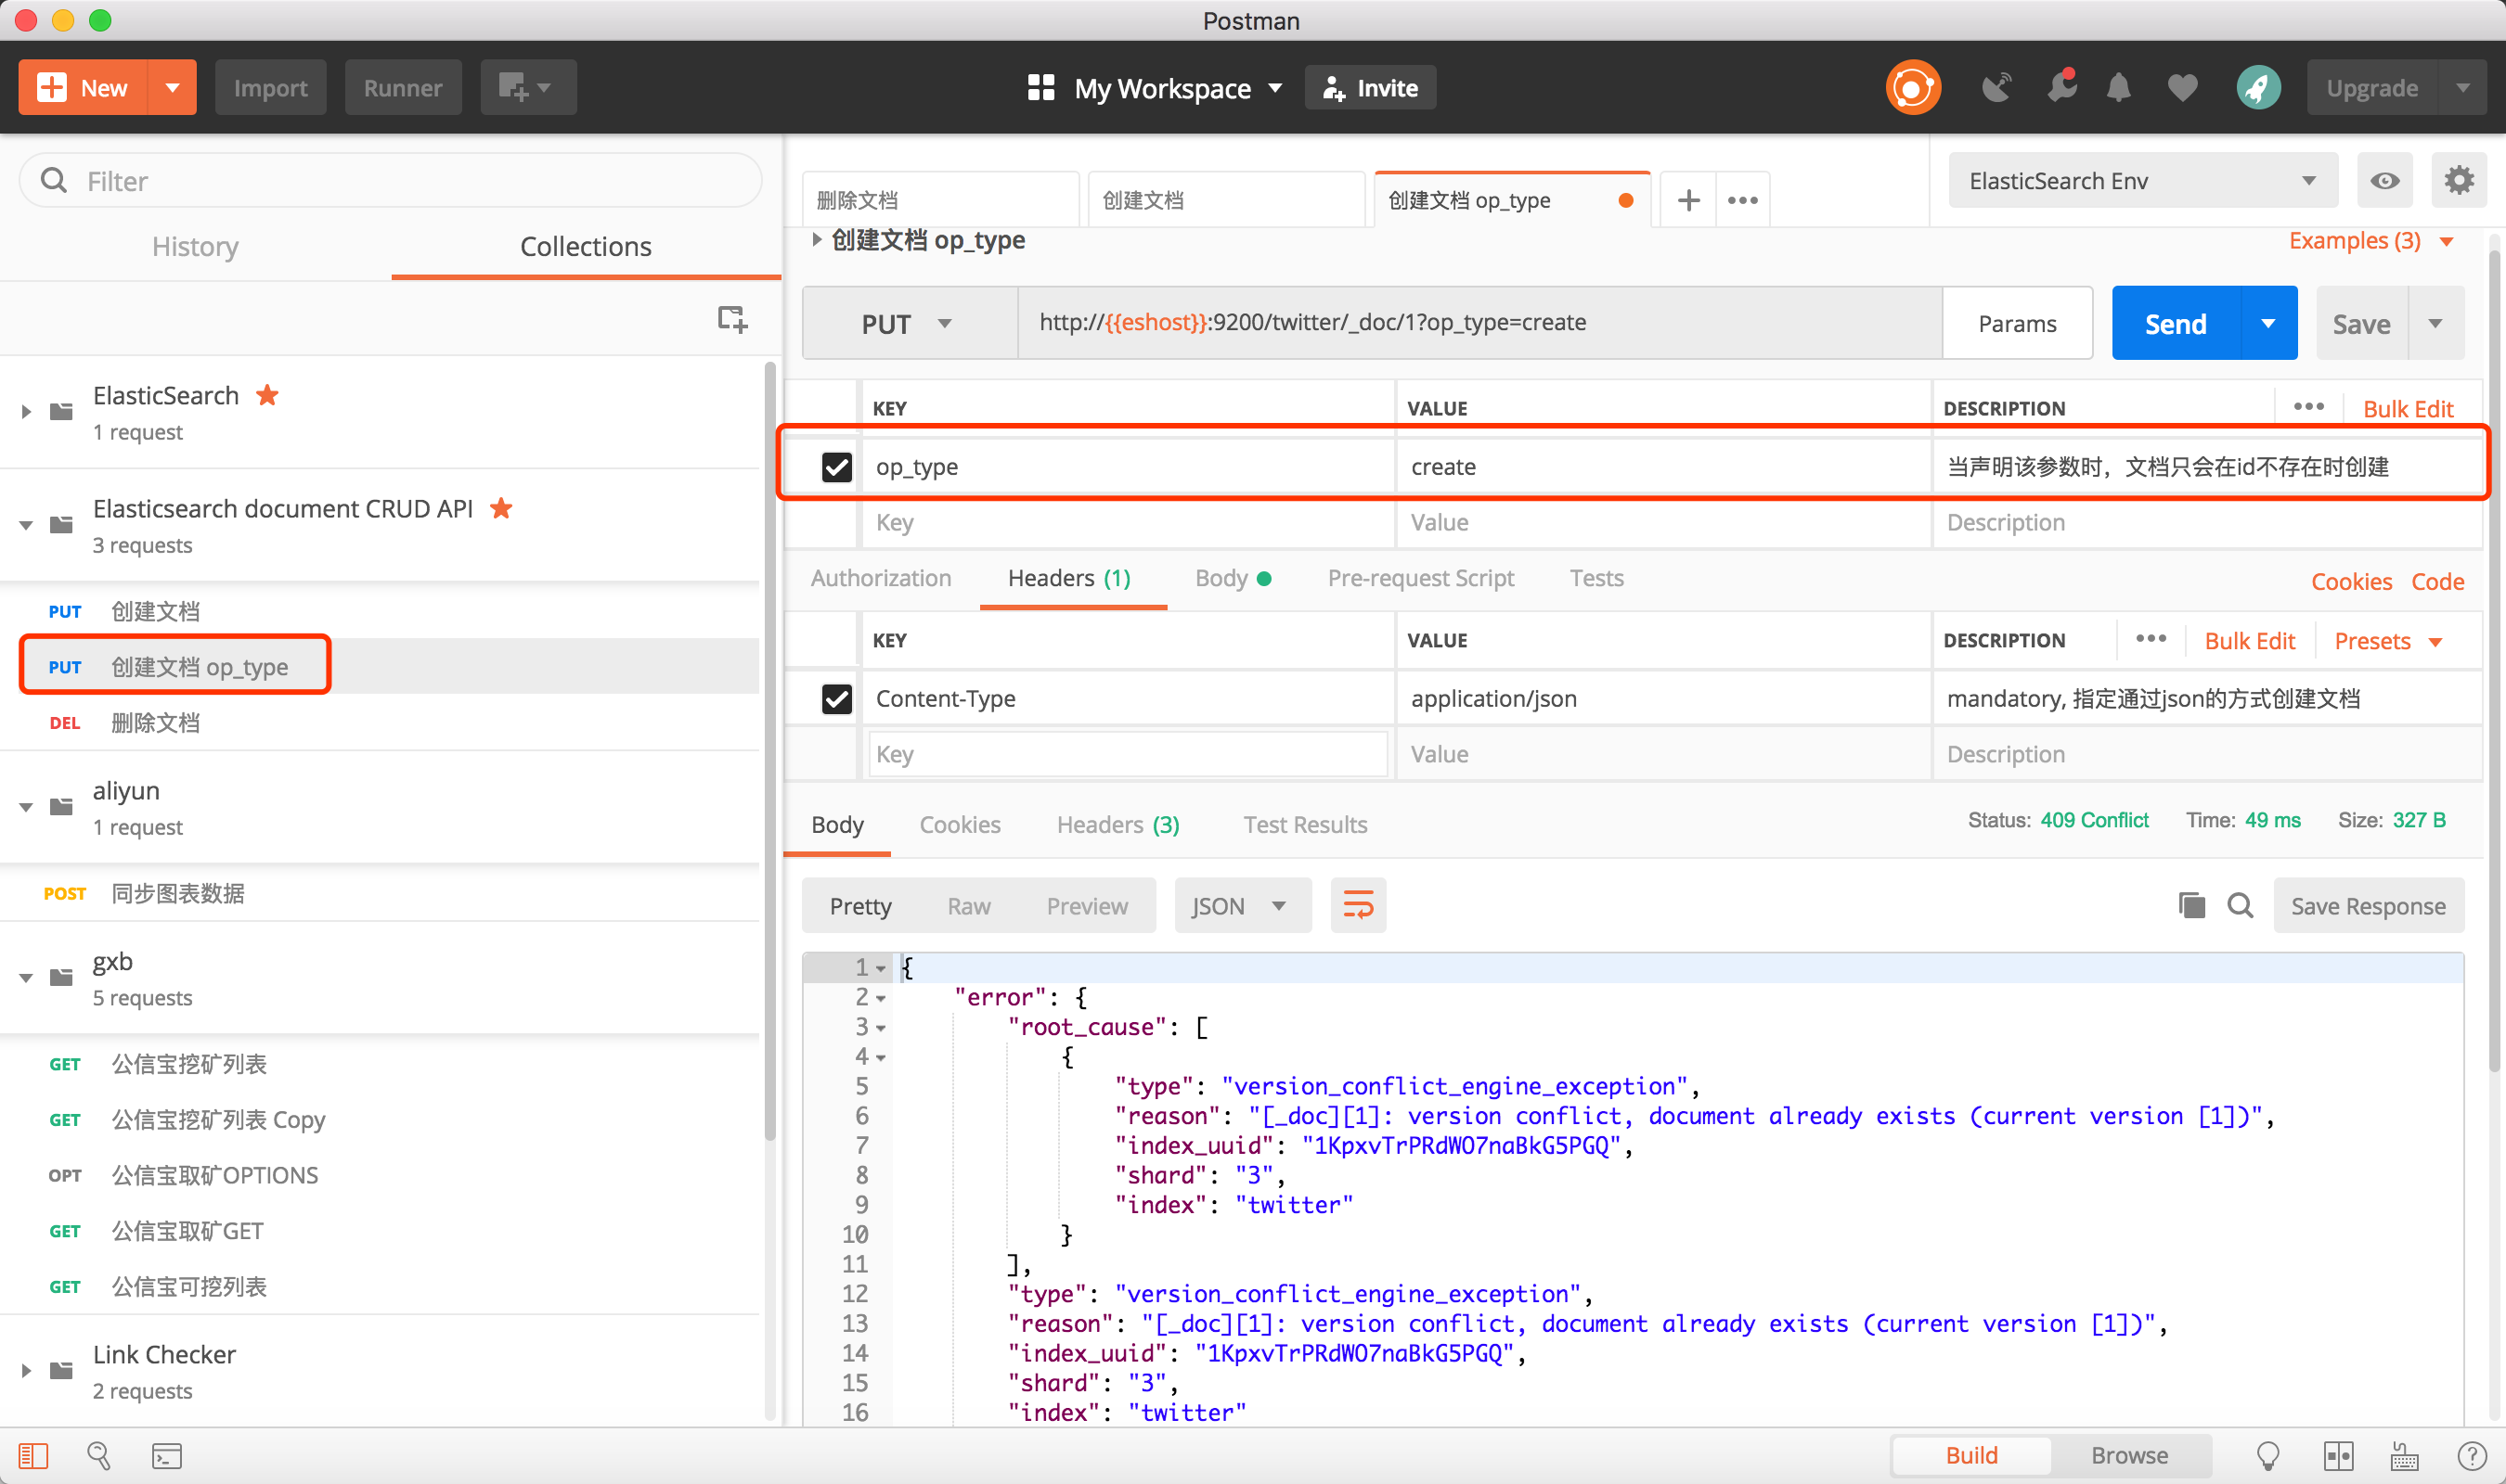Click the filter collections search icon
Screen dimensions: 2506x1484
coord(55,178)
